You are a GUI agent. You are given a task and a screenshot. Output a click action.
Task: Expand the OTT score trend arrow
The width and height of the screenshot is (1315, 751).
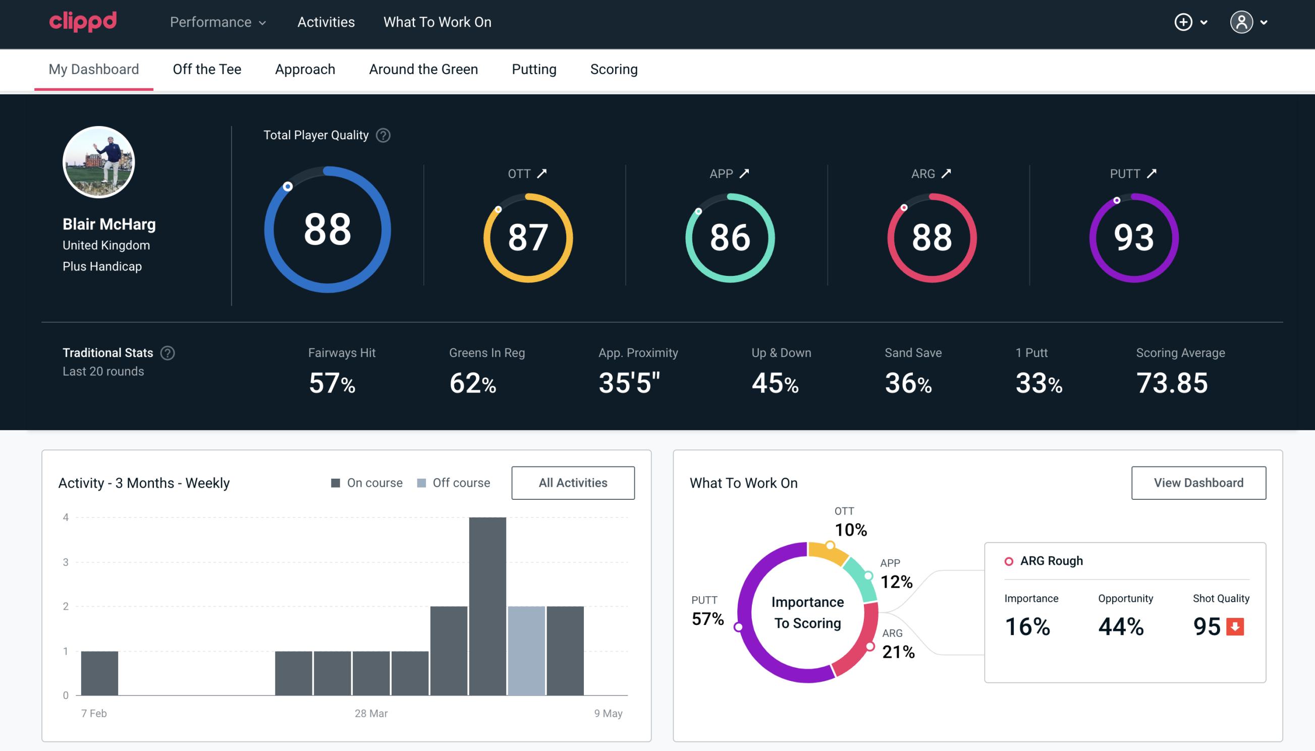[x=542, y=174]
